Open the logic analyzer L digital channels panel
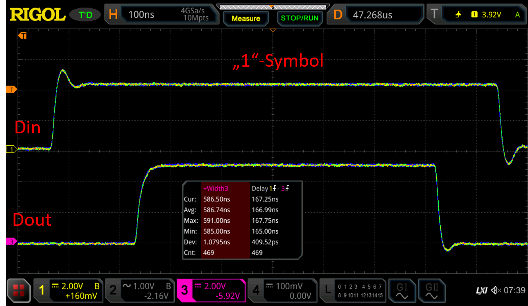528x306 pixels. [353, 291]
